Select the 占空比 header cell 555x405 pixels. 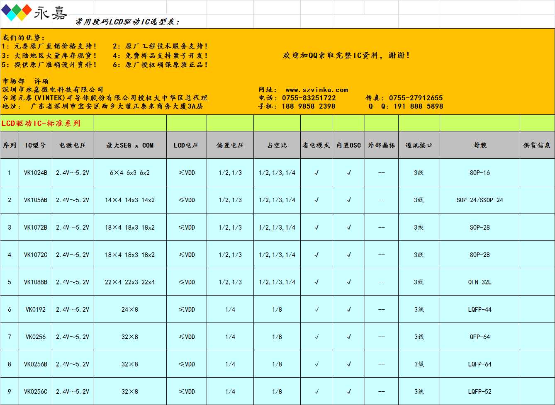277,145
